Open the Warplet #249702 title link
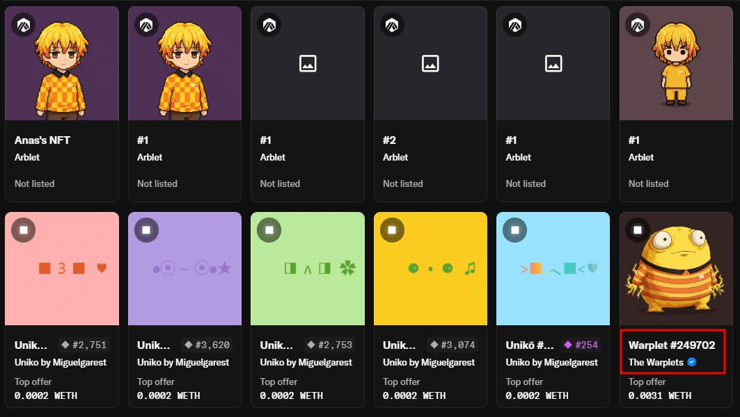Screen dimensions: 740x417 [671, 345]
